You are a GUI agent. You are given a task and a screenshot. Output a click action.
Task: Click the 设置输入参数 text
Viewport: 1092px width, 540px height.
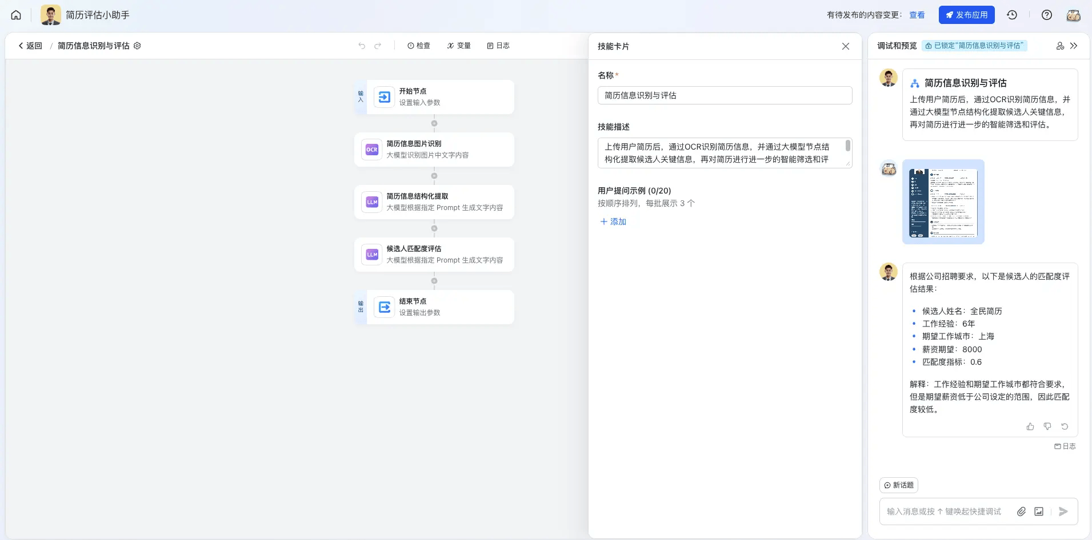pos(419,103)
